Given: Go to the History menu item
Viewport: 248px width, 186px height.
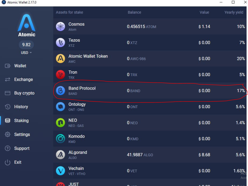Looking at the screenshot, I should coord(21,107).
